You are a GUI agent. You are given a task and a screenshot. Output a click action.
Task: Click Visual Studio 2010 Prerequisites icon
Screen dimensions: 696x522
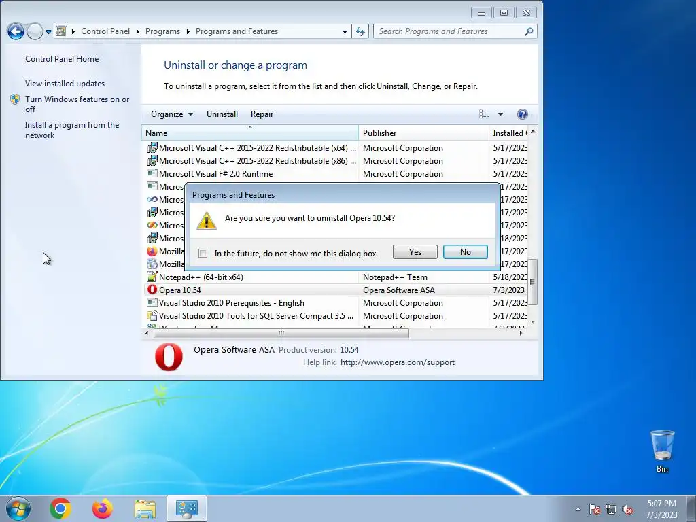[152, 302]
